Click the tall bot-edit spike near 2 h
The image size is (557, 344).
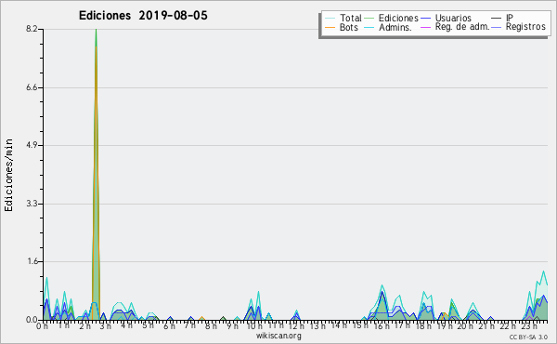(x=96, y=174)
